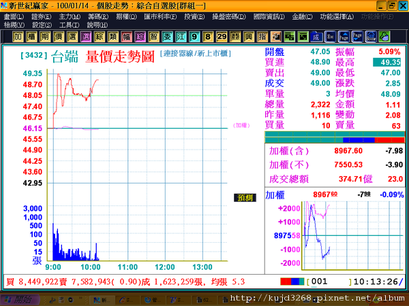Click the 加 toolbar icon
Viewport: 409px width, 306px height.
point(18,37)
